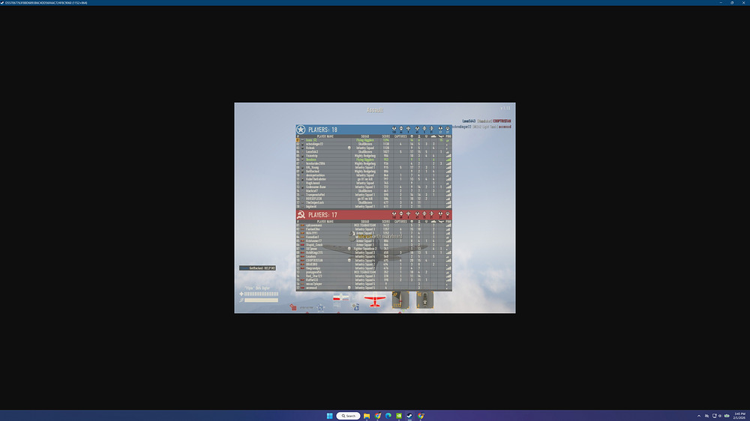Launch Microsoft Edge from the taskbar
Screen dimensions: 750x421
[x=388, y=416]
